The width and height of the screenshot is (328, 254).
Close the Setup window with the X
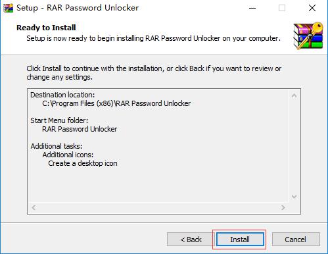coord(312,9)
